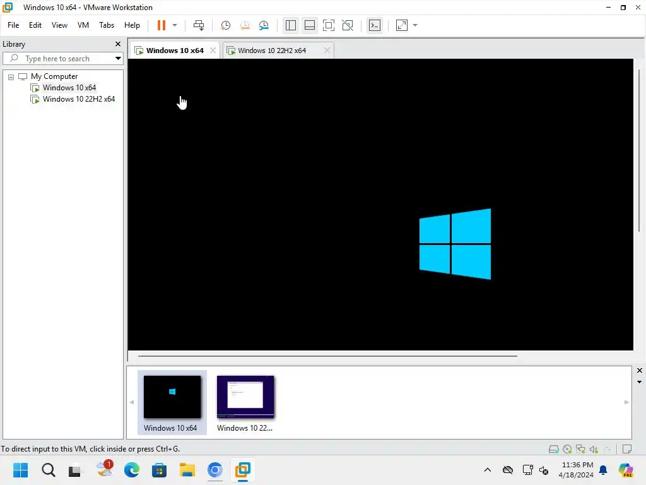The height and width of the screenshot is (485, 646).
Task: Click the stretch guest display icon
Action: (x=402, y=25)
